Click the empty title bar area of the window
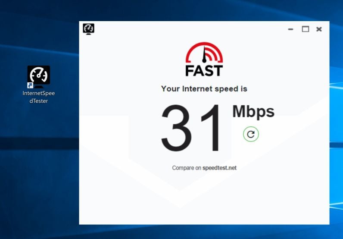343x239 pixels. 190,29
